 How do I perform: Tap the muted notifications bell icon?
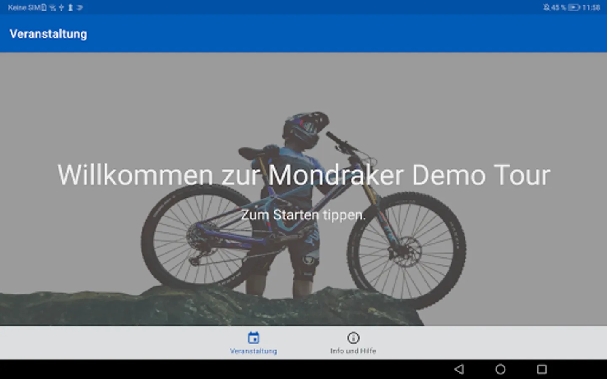(x=546, y=7)
